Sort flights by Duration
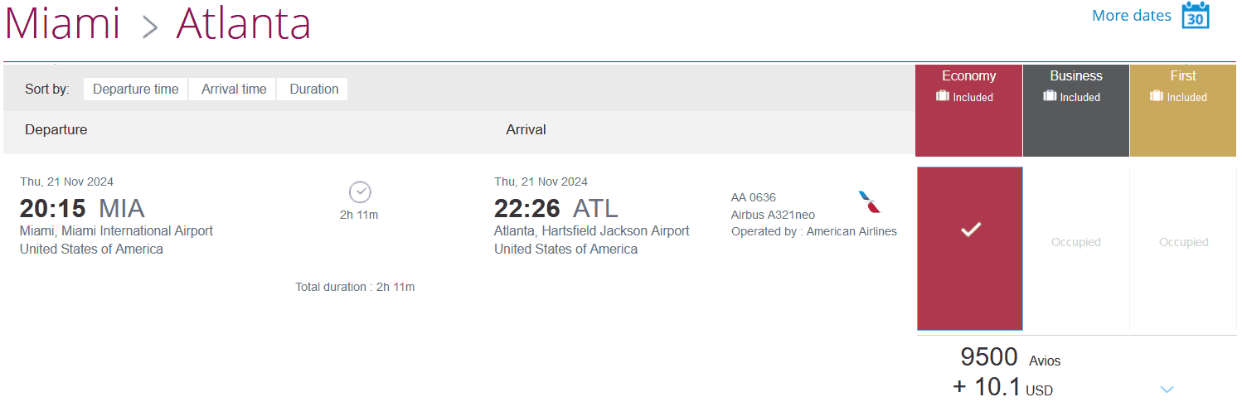This screenshot has width=1242, height=402. point(313,90)
